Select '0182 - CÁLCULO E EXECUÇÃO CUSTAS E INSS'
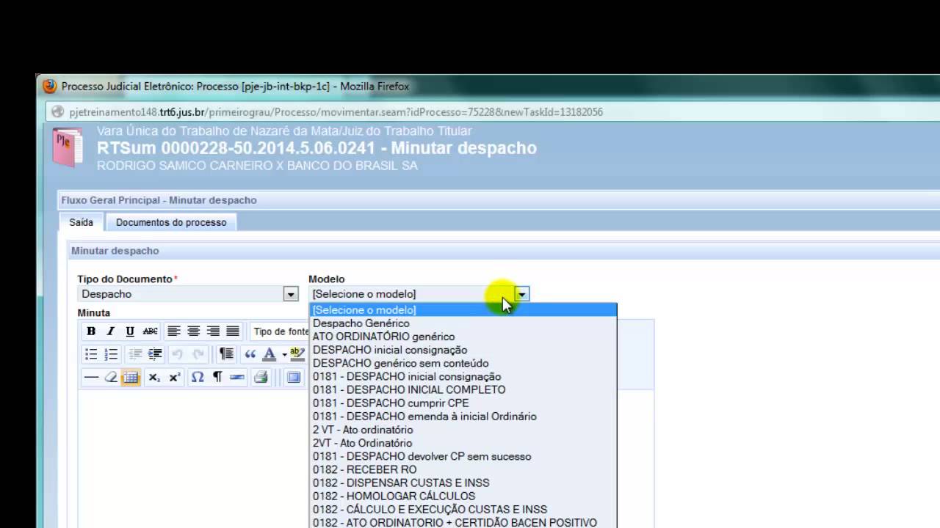Screen dimensions: 940x528 [463, 509]
